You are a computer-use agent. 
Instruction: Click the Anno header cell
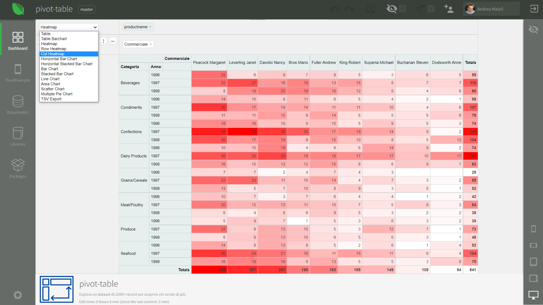point(156,67)
